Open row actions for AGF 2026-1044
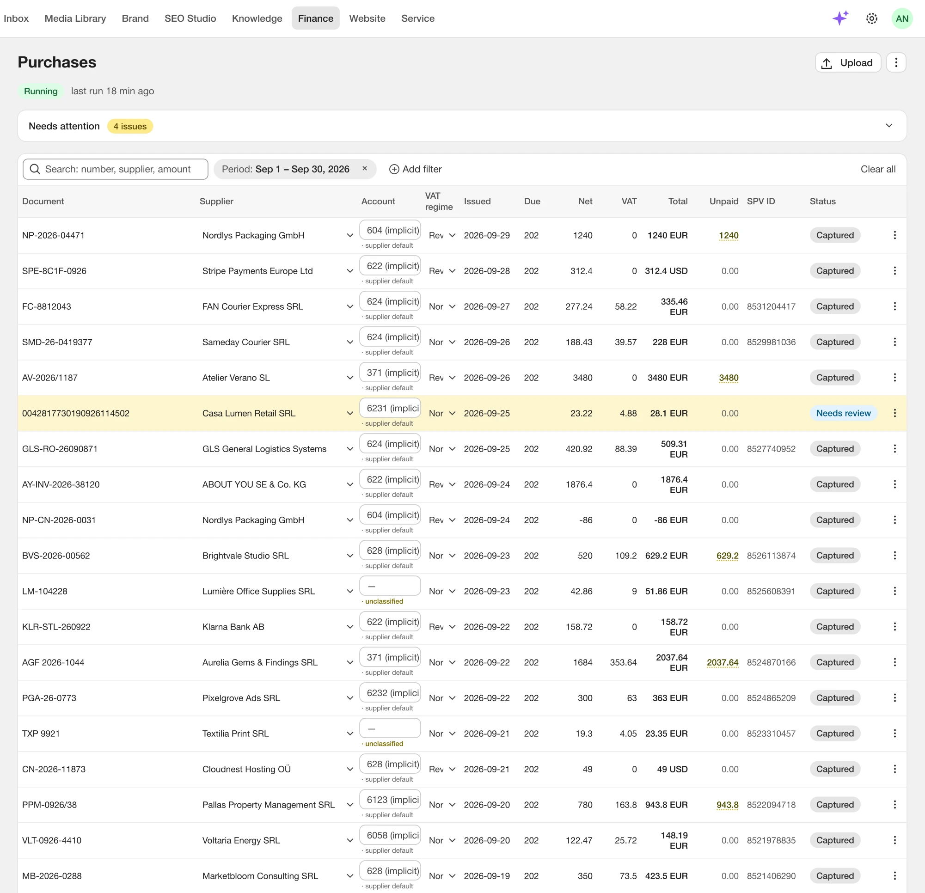The height and width of the screenshot is (893, 925). click(894, 662)
